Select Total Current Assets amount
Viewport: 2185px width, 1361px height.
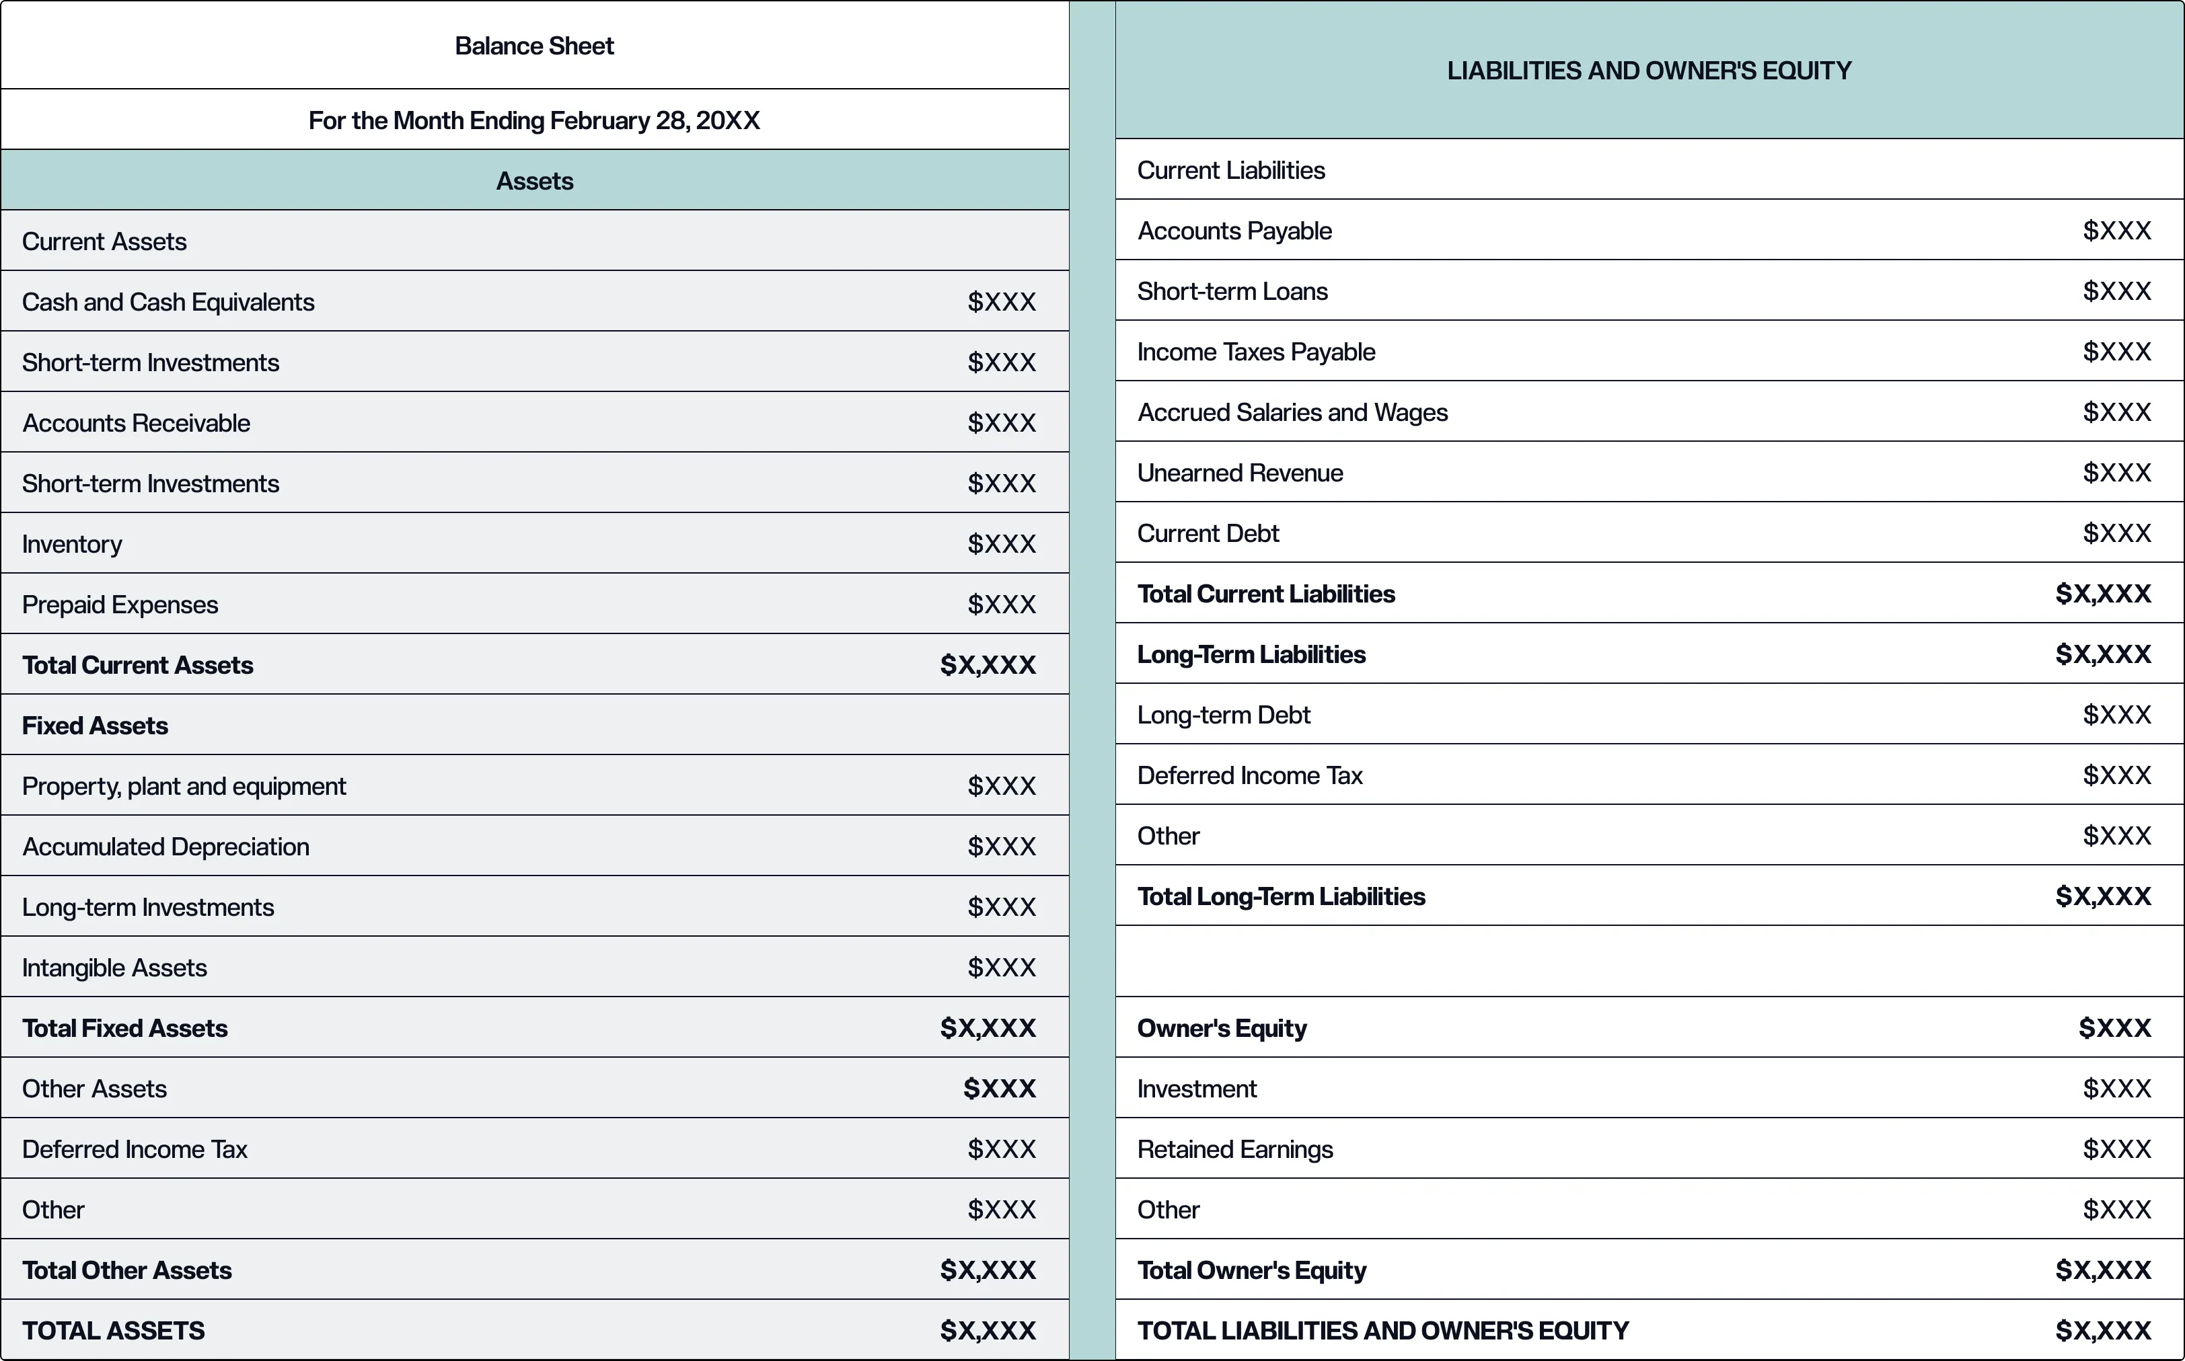988,665
